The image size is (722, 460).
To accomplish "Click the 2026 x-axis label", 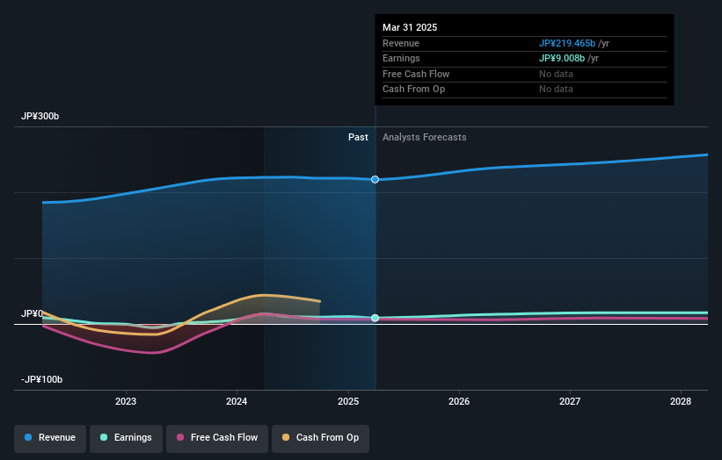I will [x=459, y=401].
